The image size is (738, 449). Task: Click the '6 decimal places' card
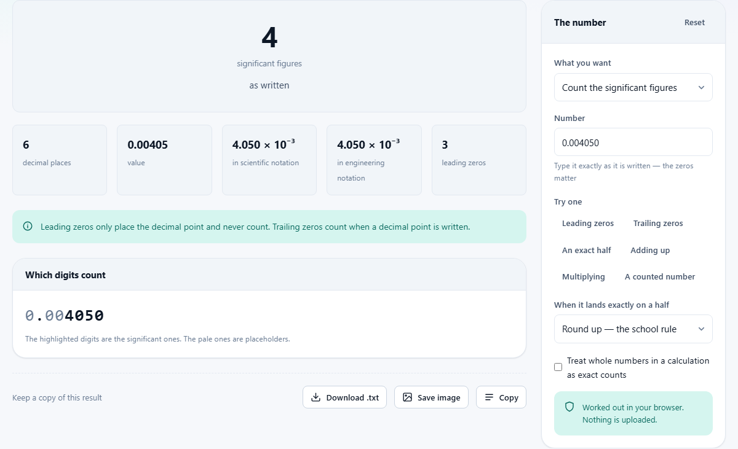[x=60, y=160]
